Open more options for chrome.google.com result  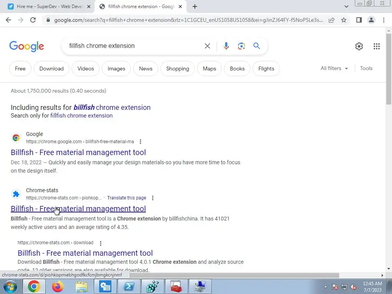tap(140, 142)
